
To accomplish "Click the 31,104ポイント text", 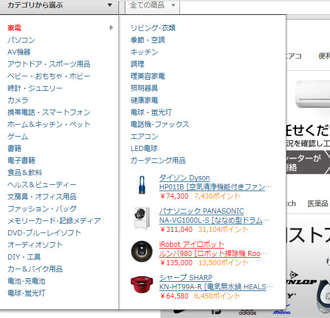I will [223, 229].
